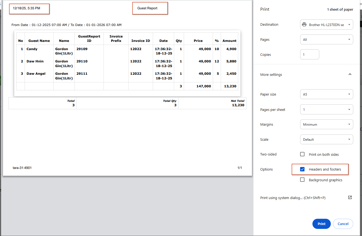Click the GuestReport ID column header

89,38
